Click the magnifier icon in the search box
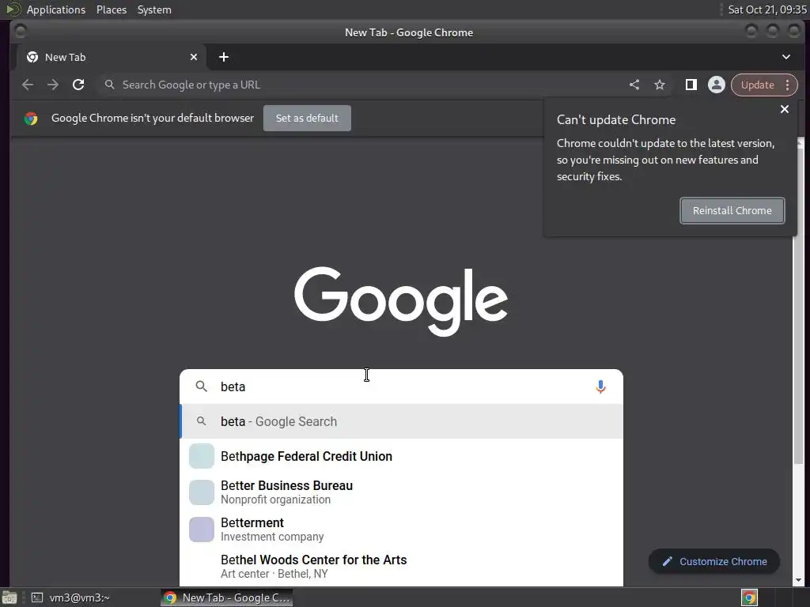The width and height of the screenshot is (810, 607). tap(202, 386)
